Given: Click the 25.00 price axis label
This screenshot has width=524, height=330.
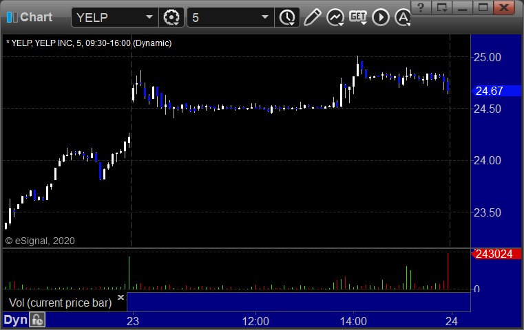Looking at the screenshot, I should 488,57.
